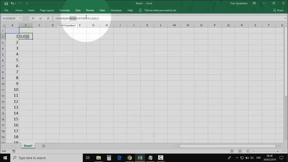Click cell containing value 5
Viewport: 288px width, 162px height.
pyautogui.click(x=12, y=60)
